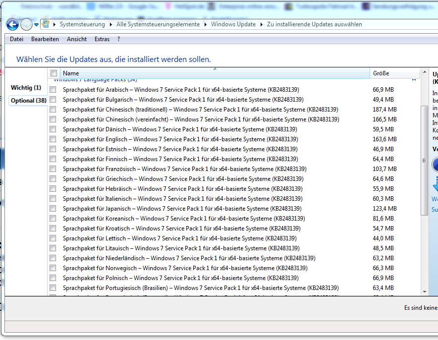The width and height of the screenshot is (438, 340).
Task: Check Sprachpaket für Chinesisch (traditionell) checkbox
Action: coord(53,109)
